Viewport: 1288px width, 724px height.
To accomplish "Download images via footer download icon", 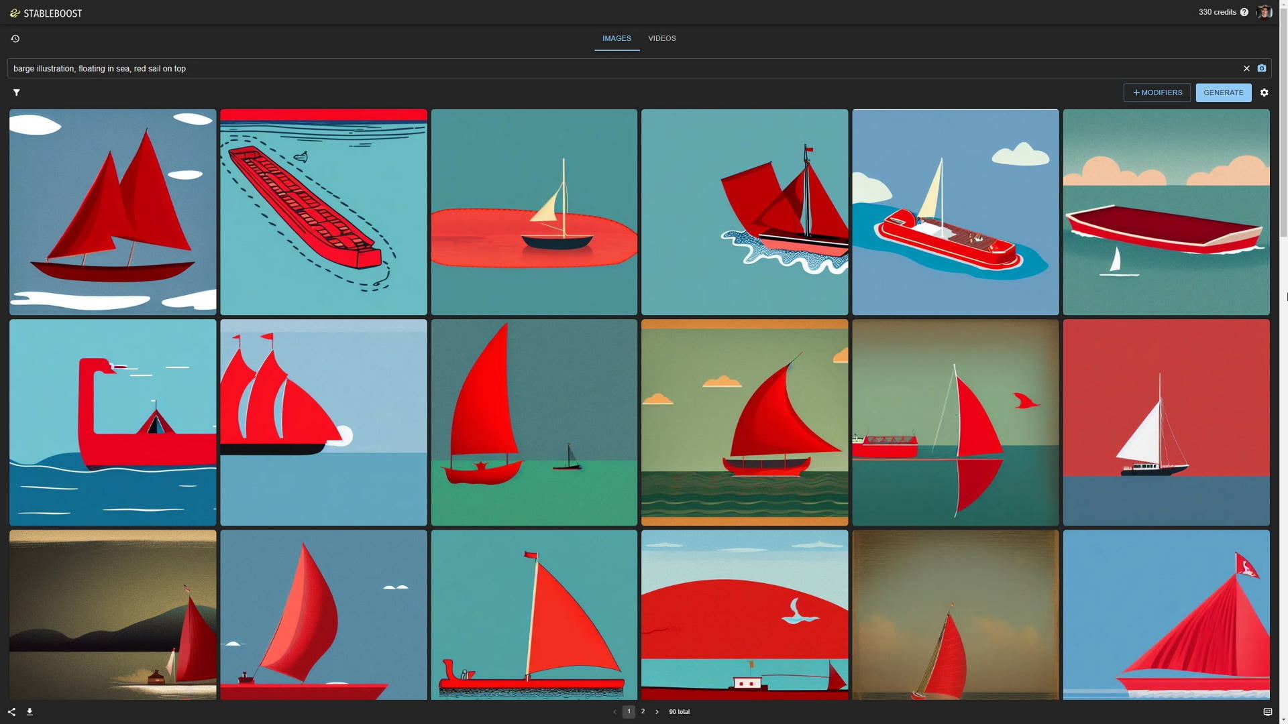I will [30, 712].
